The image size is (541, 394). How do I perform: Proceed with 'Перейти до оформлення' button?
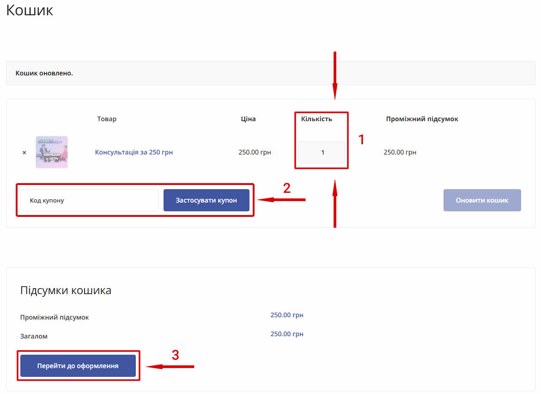tap(78, 366)
